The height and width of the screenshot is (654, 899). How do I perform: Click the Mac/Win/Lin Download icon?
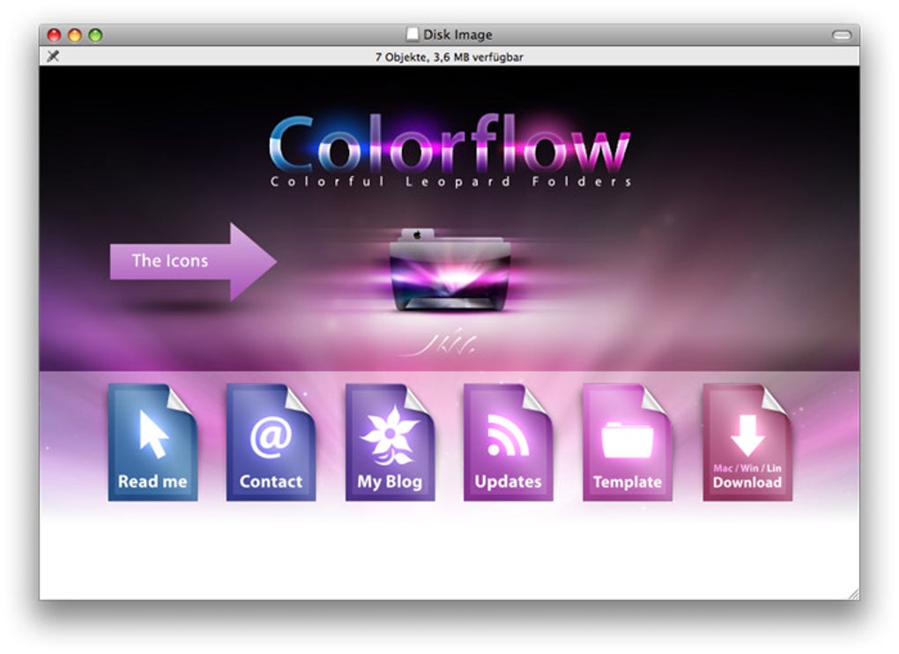click(x=746, y=443)
